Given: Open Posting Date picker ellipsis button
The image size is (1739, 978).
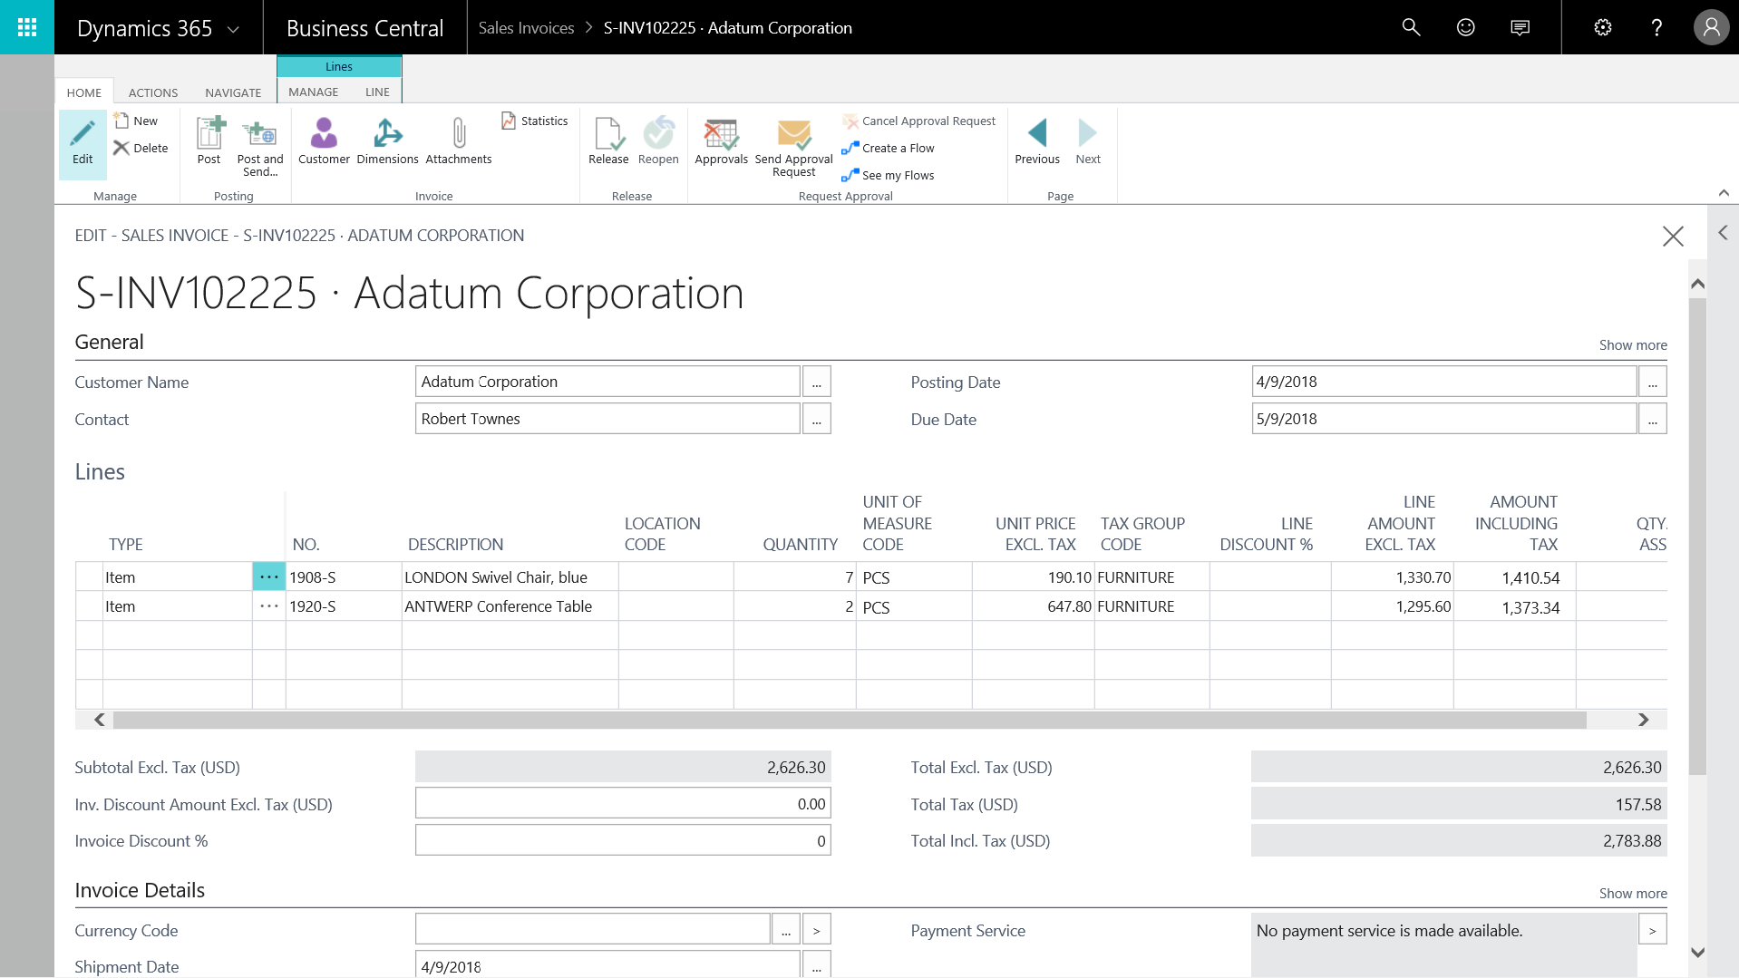Looking at the screenshot, I should coord(1652,382).
